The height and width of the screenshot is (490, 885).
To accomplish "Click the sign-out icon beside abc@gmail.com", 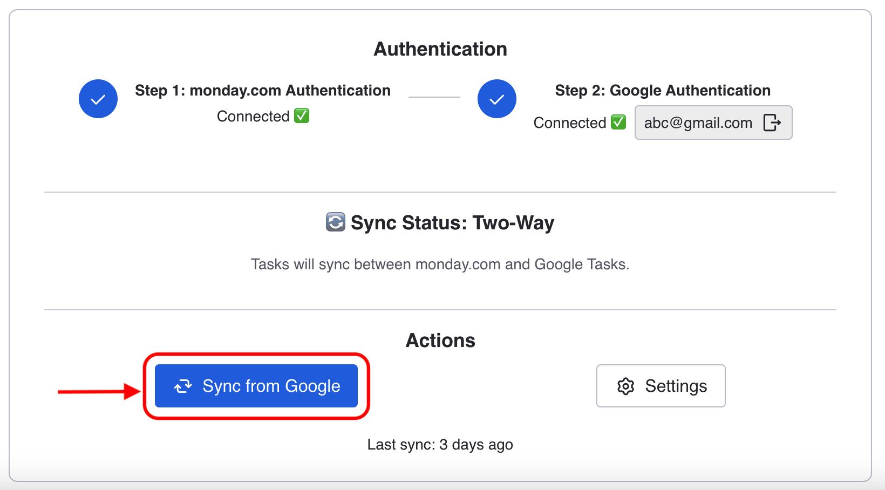I will click(x=772, y=122).
